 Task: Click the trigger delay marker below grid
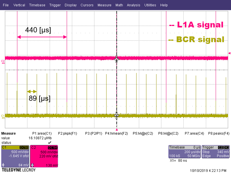pos(117,129)
